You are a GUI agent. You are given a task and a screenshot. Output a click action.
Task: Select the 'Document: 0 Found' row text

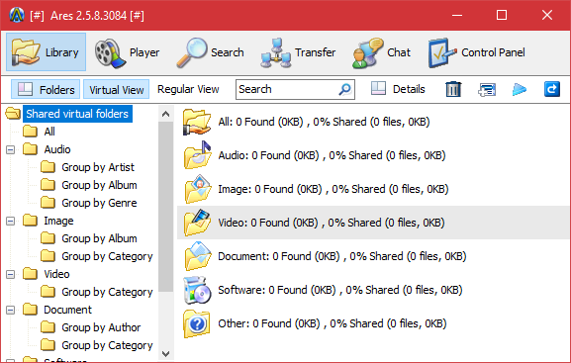[342, 256]
